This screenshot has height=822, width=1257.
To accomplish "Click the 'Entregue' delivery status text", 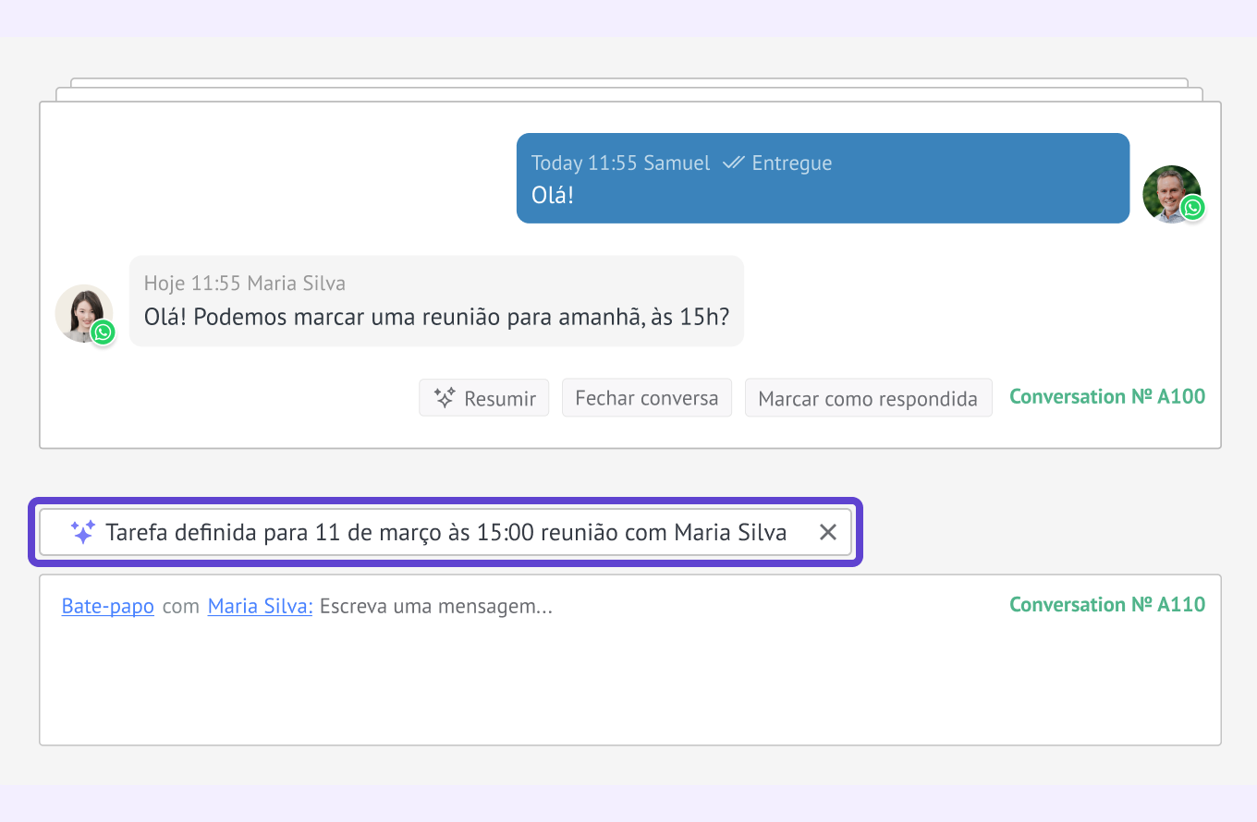I will click(x=792, y=163).
